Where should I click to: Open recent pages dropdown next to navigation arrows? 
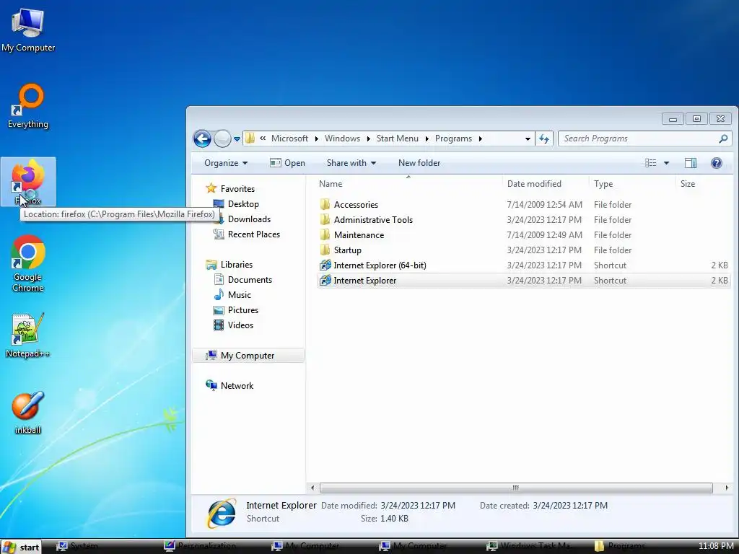[237, 139]
